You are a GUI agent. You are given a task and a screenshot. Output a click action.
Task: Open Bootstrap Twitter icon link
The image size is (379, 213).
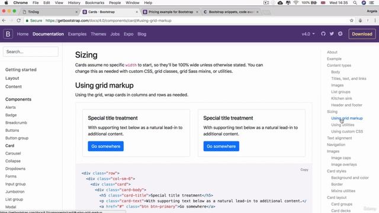332,34
